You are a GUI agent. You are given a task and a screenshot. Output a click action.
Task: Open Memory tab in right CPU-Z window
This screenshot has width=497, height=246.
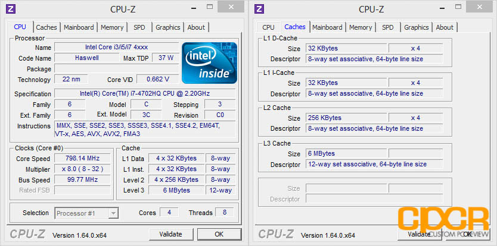coord(361,27)
